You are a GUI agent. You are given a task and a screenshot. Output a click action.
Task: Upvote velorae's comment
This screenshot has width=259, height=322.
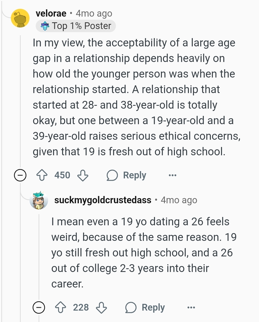(41, 175)
